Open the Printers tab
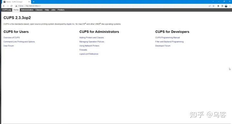This screenshot has width=232, height=124. click(61, 10)
